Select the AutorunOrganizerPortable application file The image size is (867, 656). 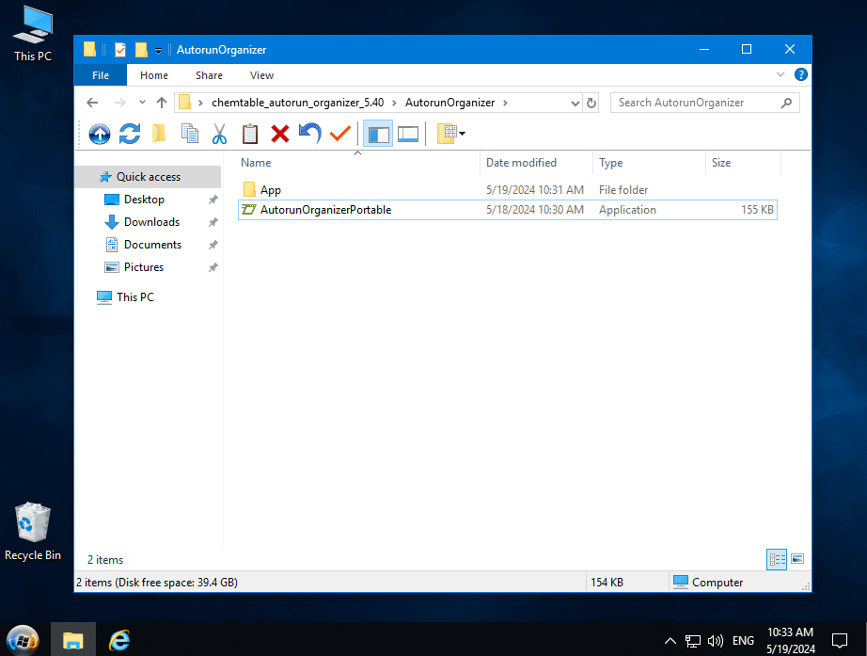click(508, 210)
